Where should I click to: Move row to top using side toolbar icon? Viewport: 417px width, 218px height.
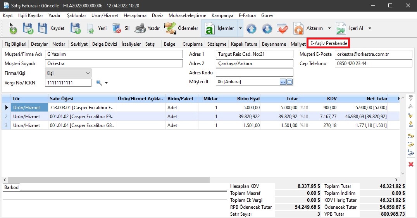[x=411, y=98]
